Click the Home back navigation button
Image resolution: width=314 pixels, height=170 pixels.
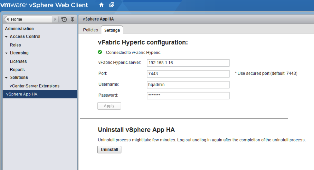(x=28, y=19)
